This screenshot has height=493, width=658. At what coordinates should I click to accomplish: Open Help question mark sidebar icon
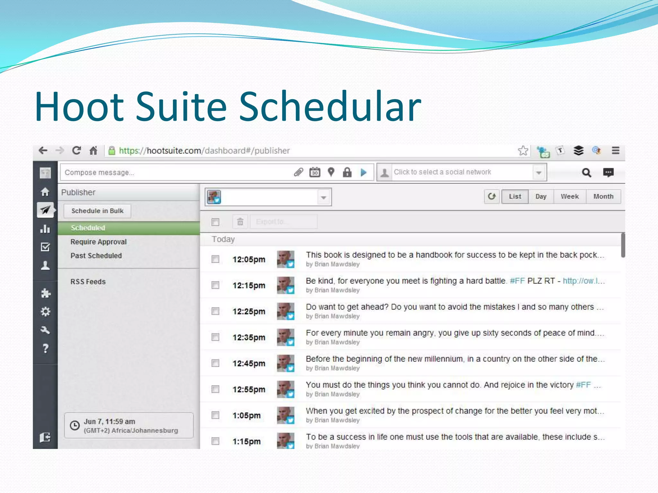[46, 349]
